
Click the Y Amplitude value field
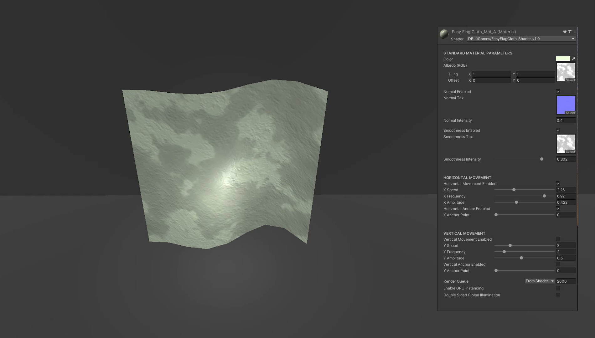[566, 258]
